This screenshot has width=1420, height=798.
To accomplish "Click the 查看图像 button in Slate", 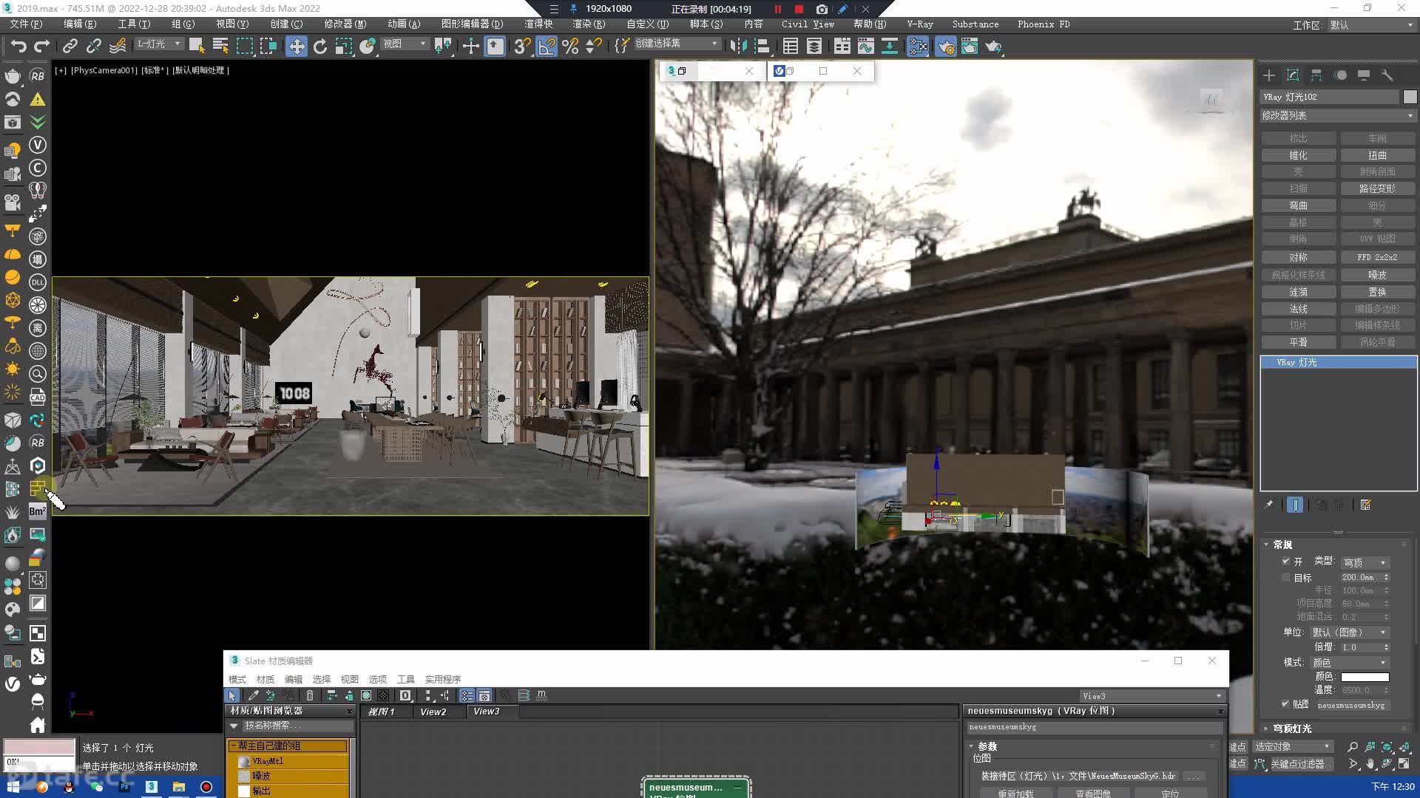I will tap(1093, 793).
